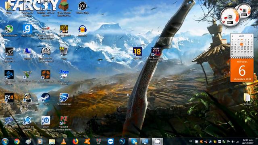Switch to Skype in taskbar
This screenshot has width=258, height=145.
[134, 141]
